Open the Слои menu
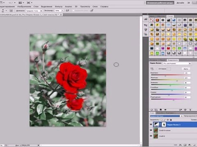Screen dimensions: 197x147 coord(36,7)
